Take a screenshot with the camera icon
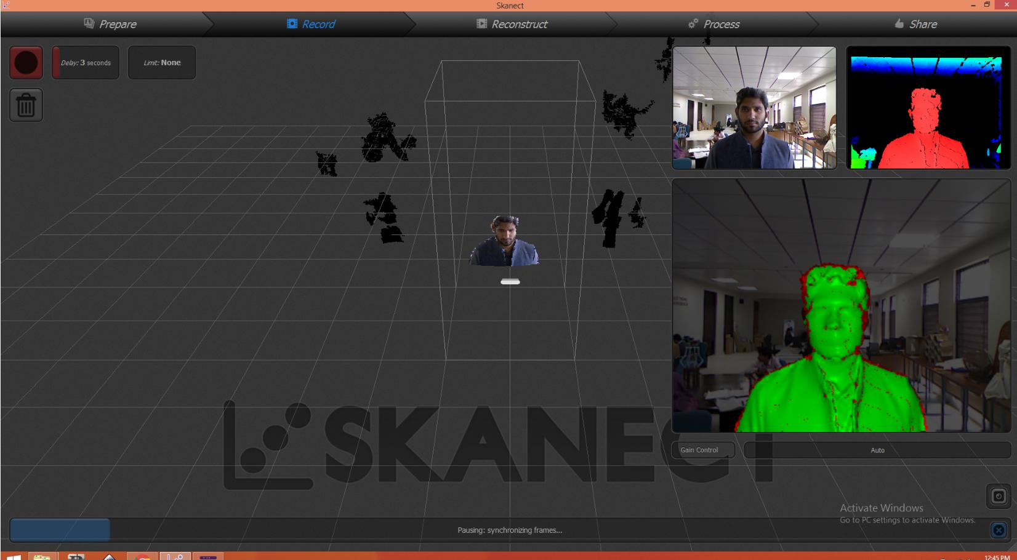The height and width of the screenshot is (560, 1017). point(999,496)
